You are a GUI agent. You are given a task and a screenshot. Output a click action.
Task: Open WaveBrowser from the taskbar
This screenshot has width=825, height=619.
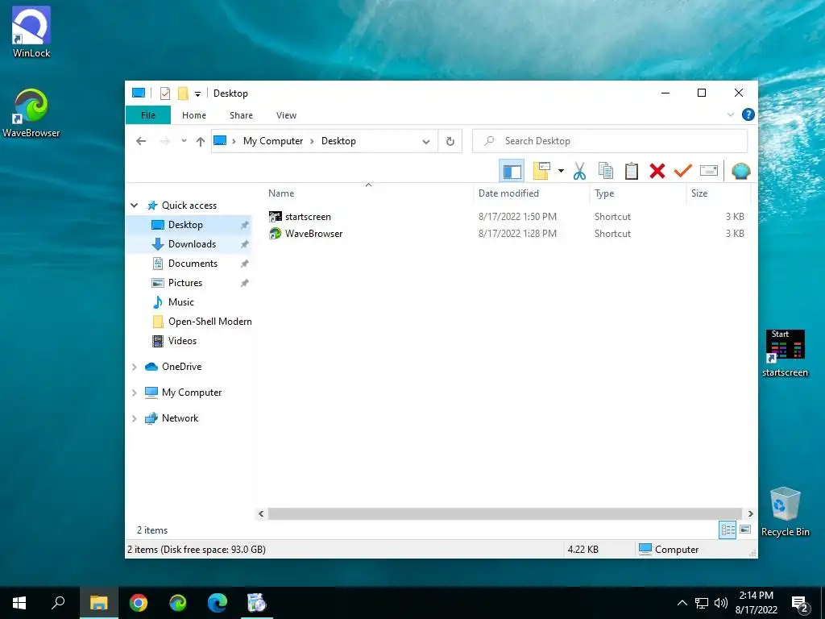(178, 603)
